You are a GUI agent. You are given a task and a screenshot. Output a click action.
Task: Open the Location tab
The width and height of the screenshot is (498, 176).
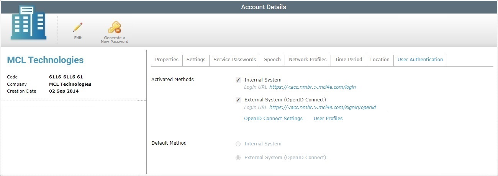[x=380, y=60]
